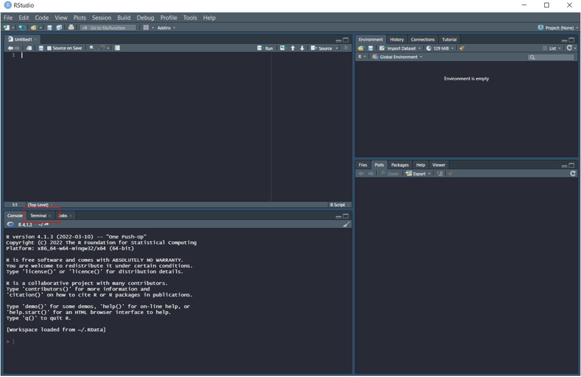The image size is (581, 377).
Task: Refresh the current plot
Action: [x=573, y=173]
